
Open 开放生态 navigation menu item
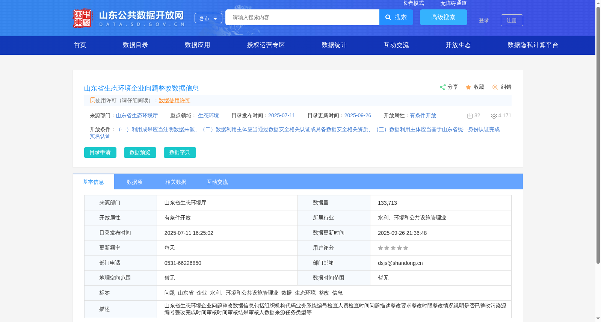[x=458, y=45]
